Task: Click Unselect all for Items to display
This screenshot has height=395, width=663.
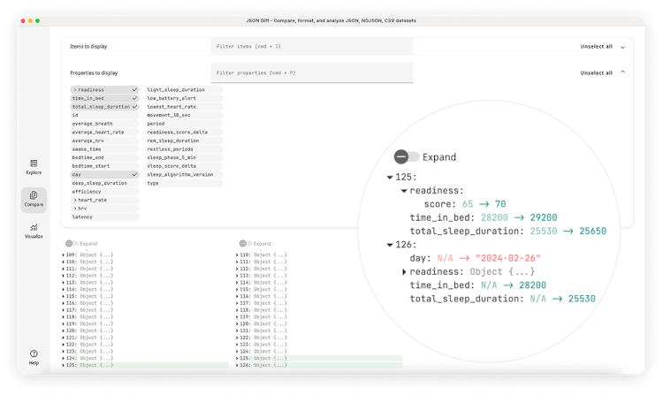Action: (x=596, y=46)
